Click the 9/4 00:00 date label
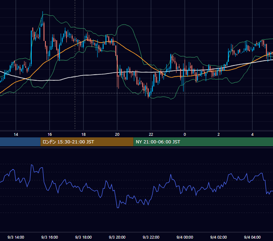 (x=185, y=237)
